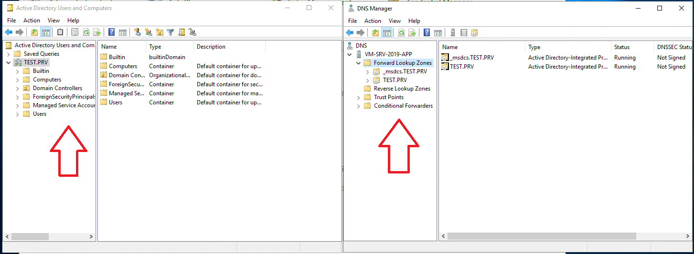Image resolution: width=694 pixels, height=254 pixels.
Task: Create new group via toolbar icon
Action: (x=149, y=32)
